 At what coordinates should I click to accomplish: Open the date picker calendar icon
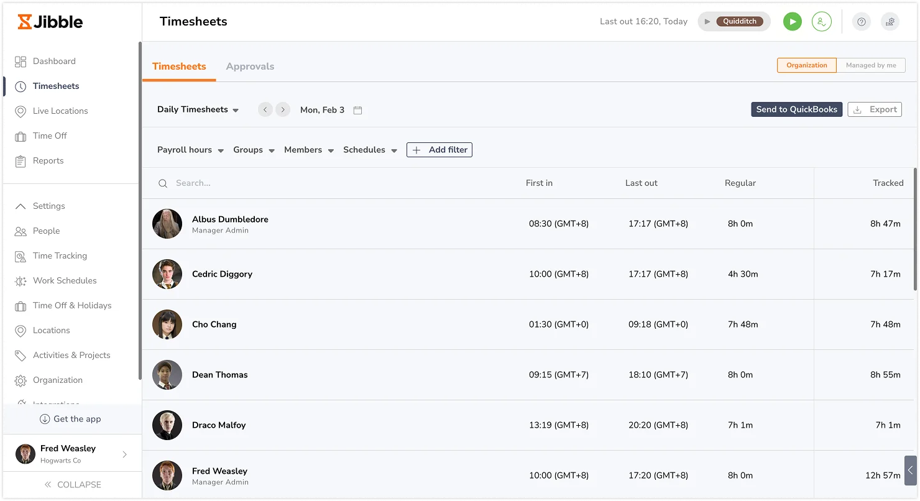tap(357, 109)
